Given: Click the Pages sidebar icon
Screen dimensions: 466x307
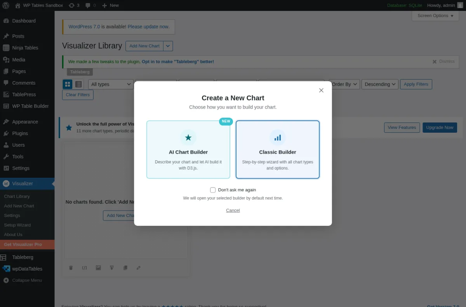Looking at the screenshot, I should [6, 71].
